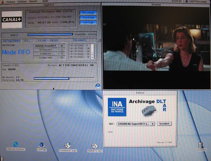Open the Fichier menu
The image size is (211, 161).
click(11, 2)
